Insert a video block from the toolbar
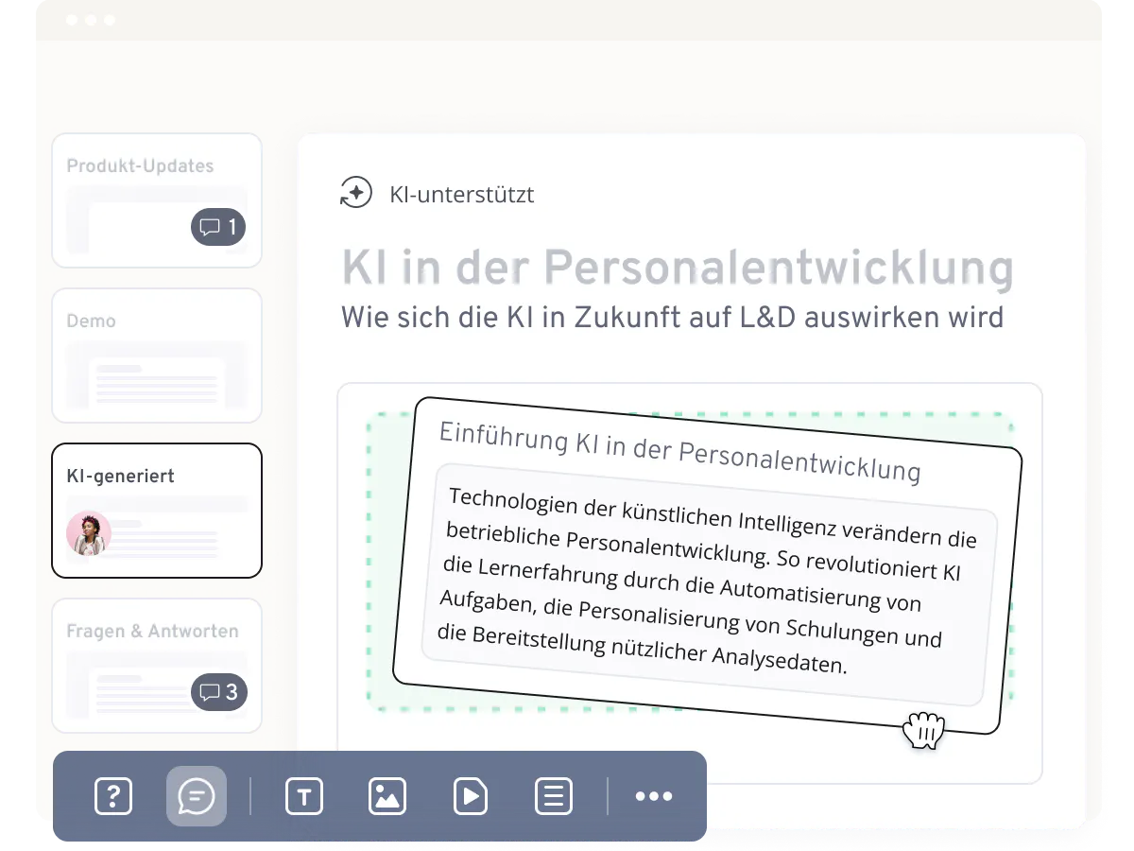1134x851 pixels. (x=470, y=796)
